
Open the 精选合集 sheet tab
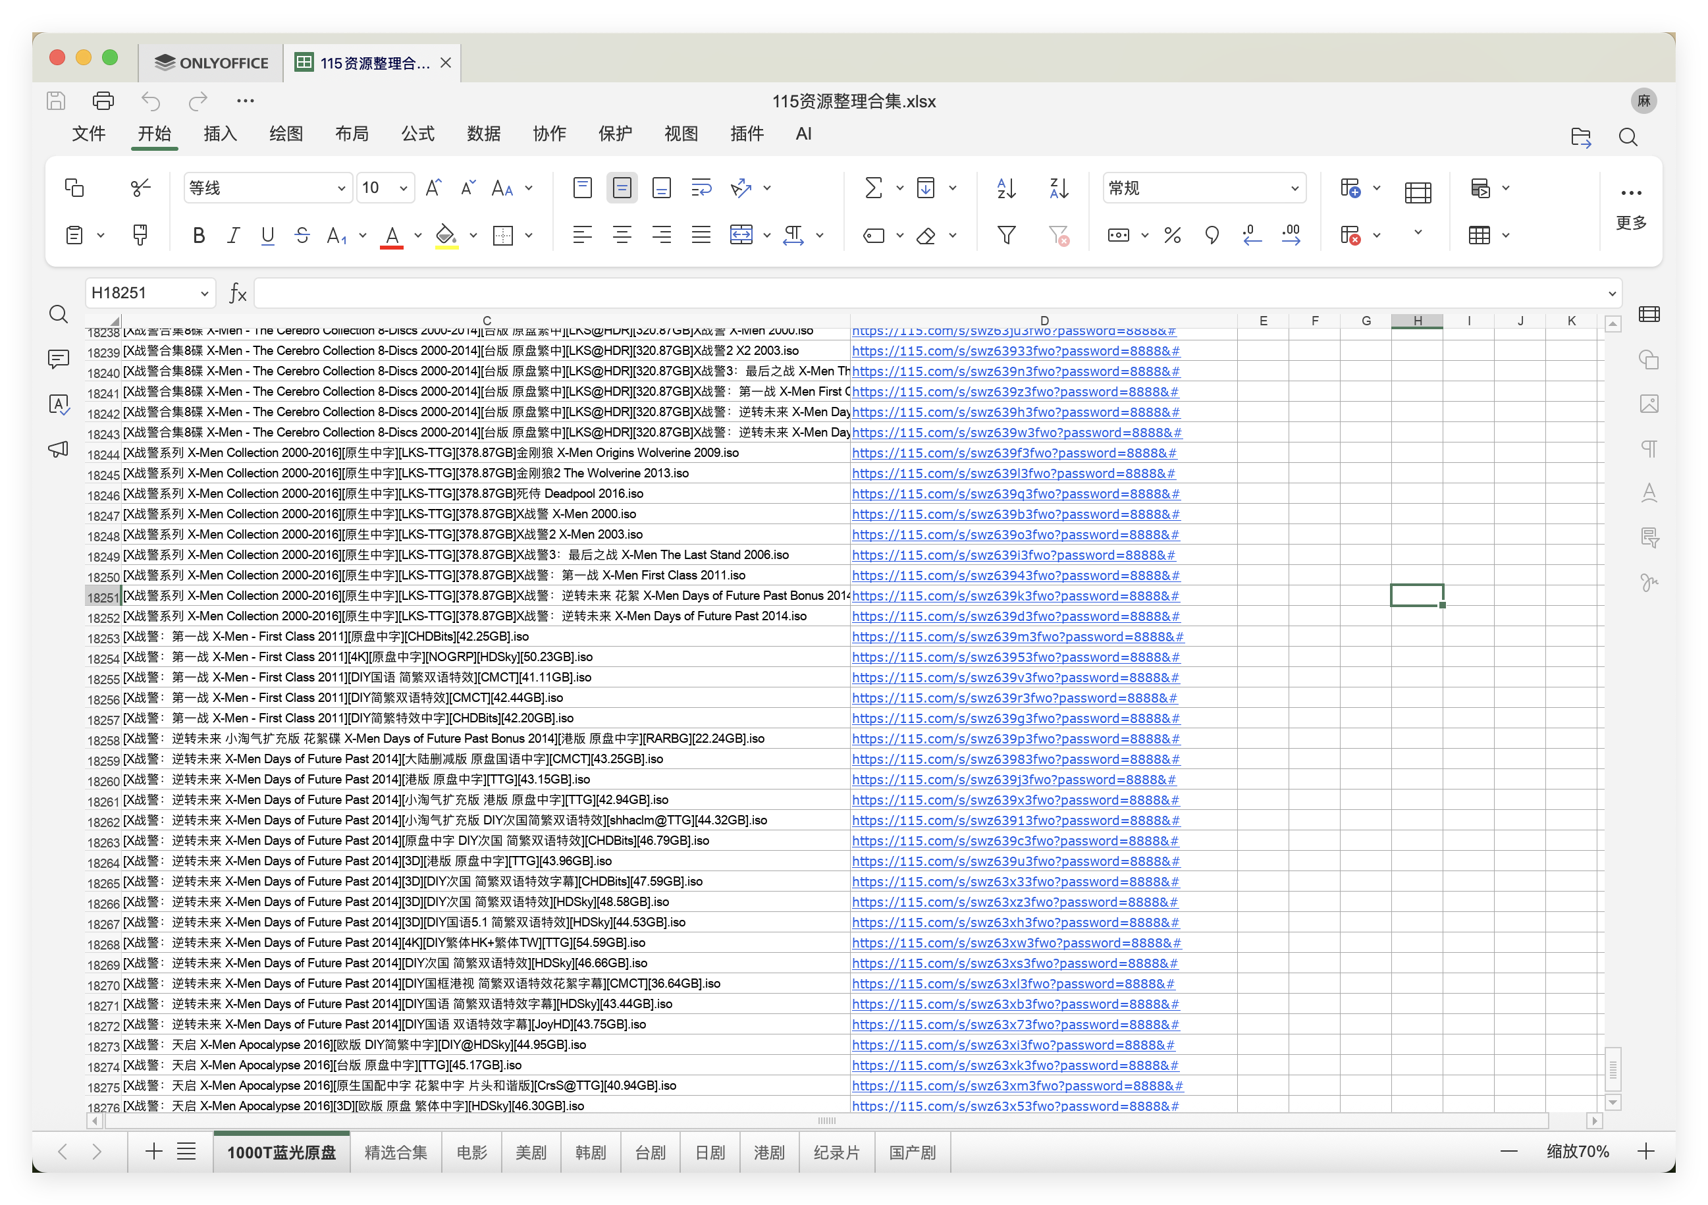pyautogui.click(x=396, y=1152)
